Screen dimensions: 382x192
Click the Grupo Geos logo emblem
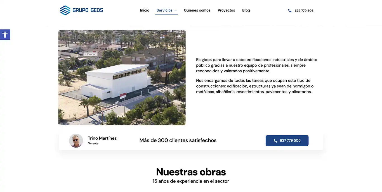[65, 10]
